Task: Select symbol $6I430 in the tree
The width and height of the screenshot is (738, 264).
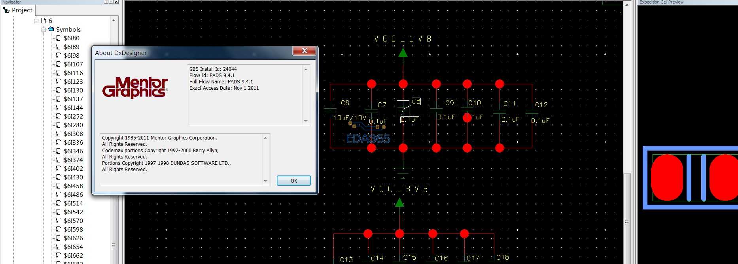Action: click(73, 177)
